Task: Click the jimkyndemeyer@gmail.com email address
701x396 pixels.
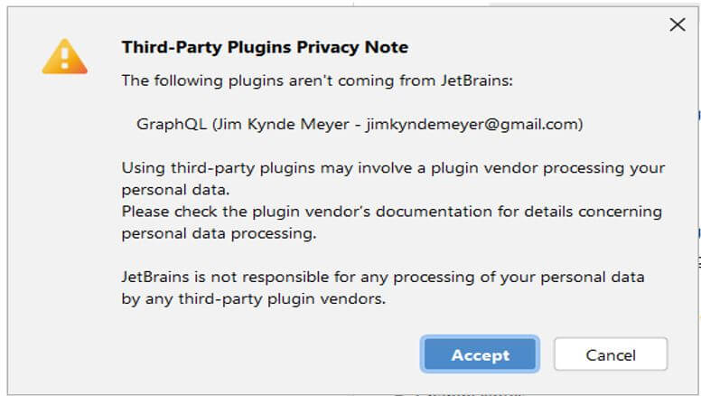Action: tap(473, 124)
